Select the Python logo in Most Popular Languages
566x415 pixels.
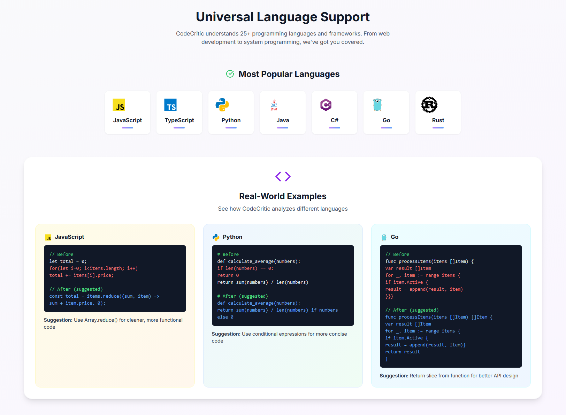click(222, 105)
